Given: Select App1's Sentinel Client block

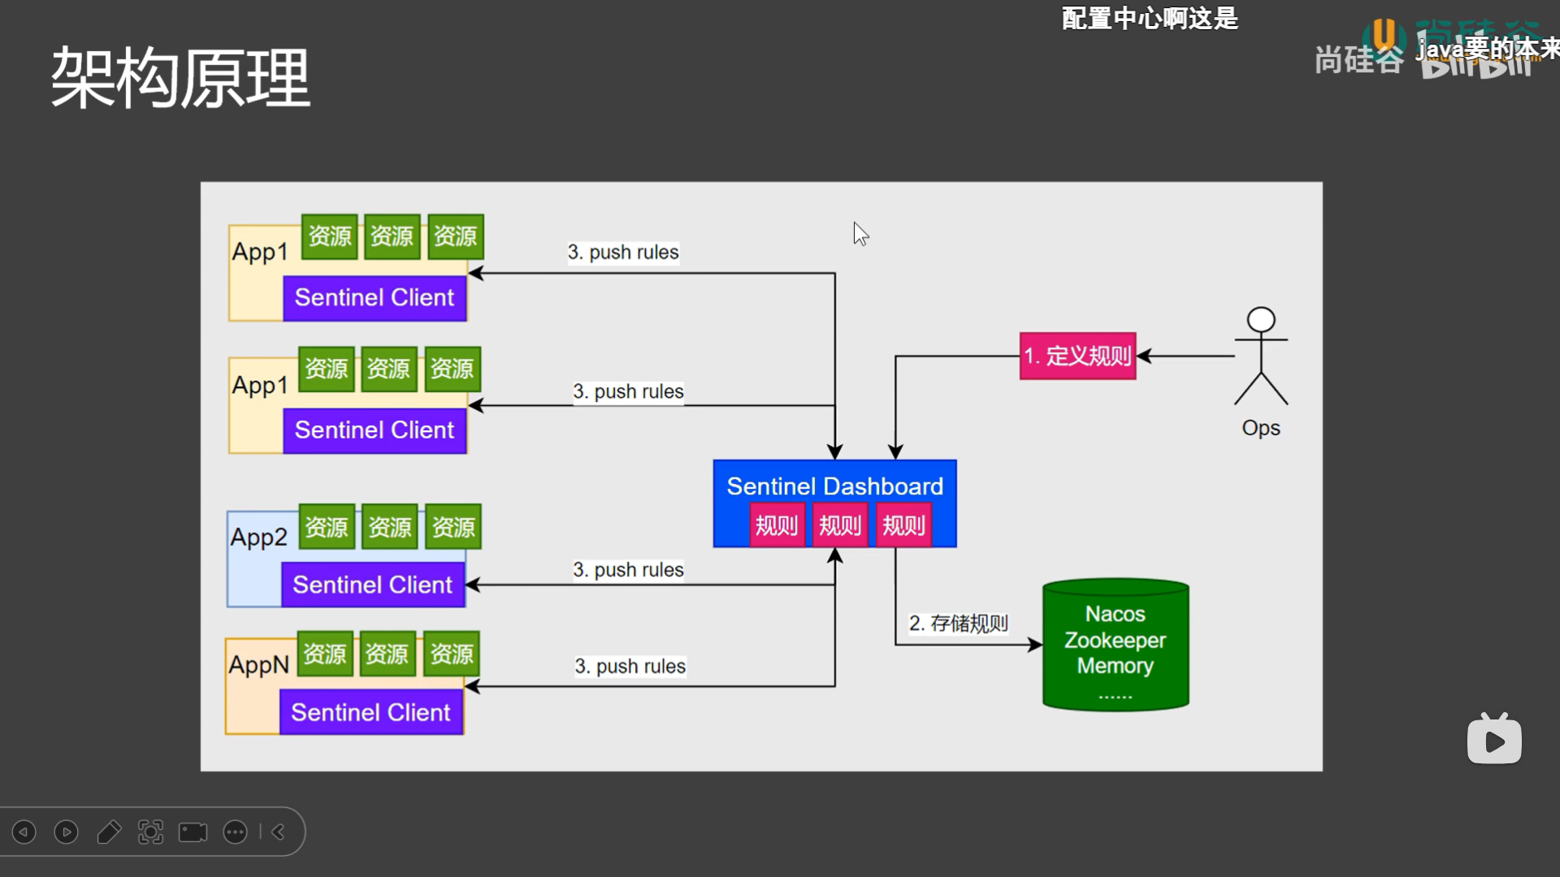Looking at the screenshot, I should click(374, 297).
